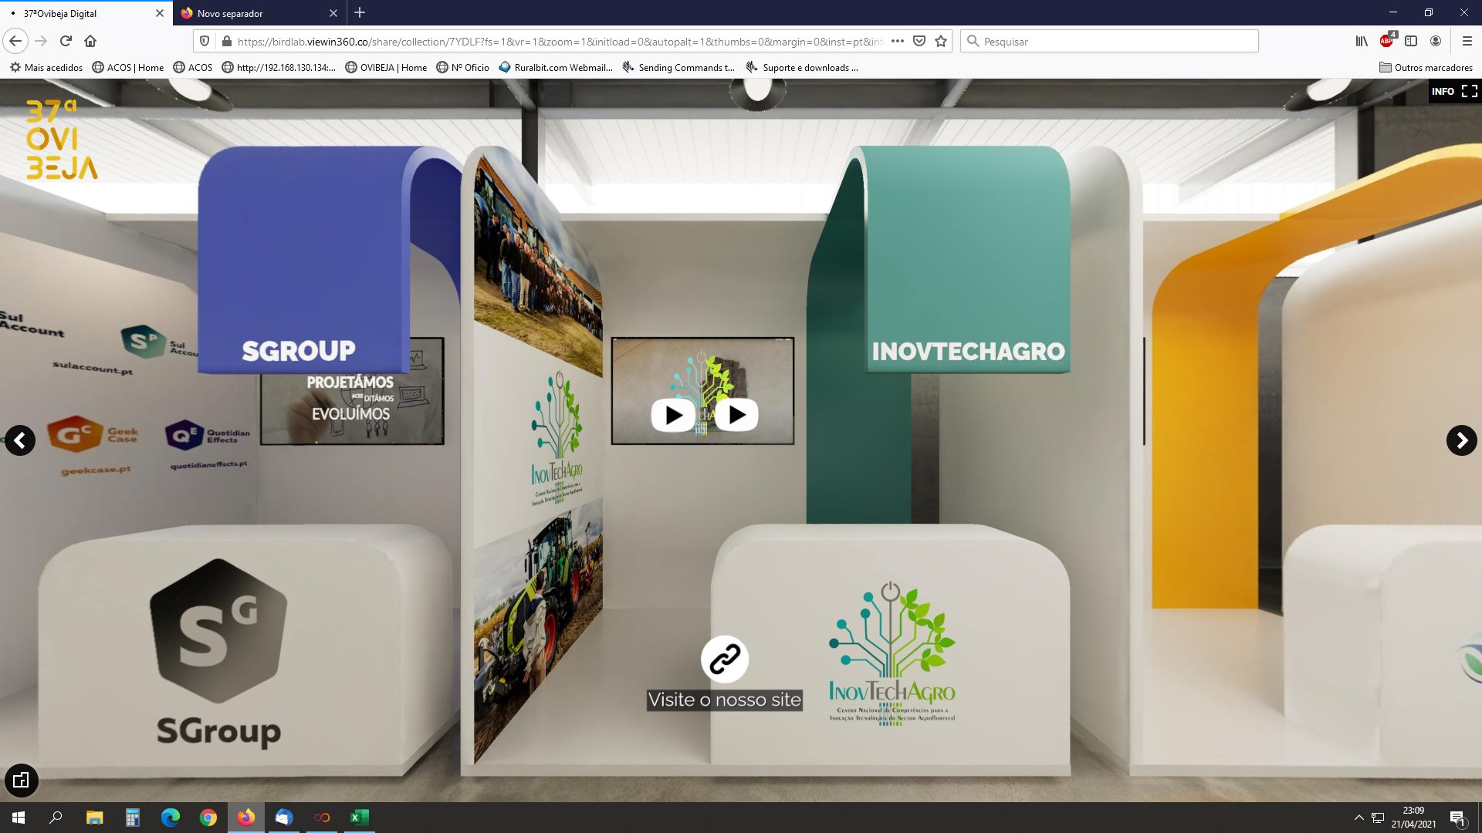Screen dimensions: 1482x833
Task: Go to next panorama with right arrow
Action: (x=1461, y=440)
